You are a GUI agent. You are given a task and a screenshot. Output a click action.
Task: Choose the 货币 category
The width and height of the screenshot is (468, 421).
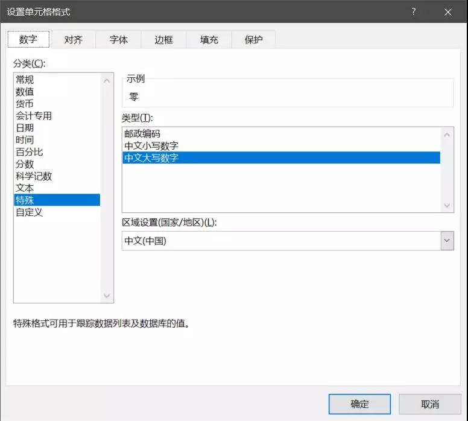click(x=57, y=104)
